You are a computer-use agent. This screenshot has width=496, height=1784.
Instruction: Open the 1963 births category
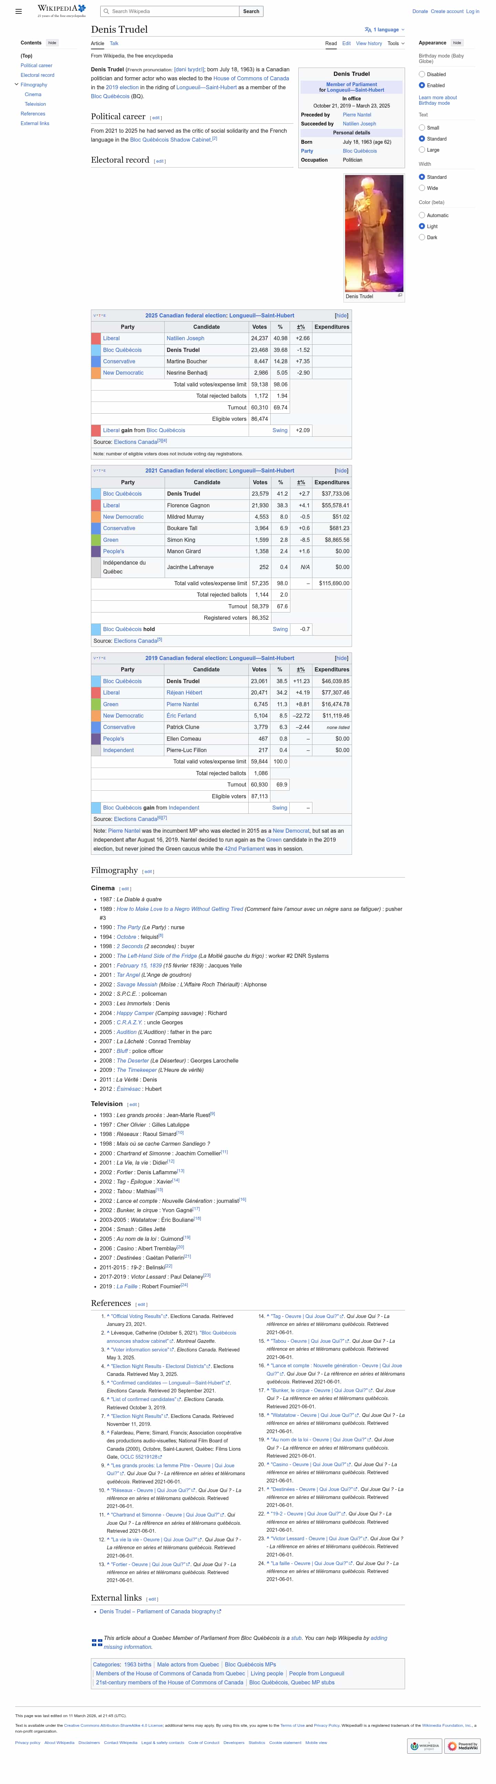point(138,1664)
